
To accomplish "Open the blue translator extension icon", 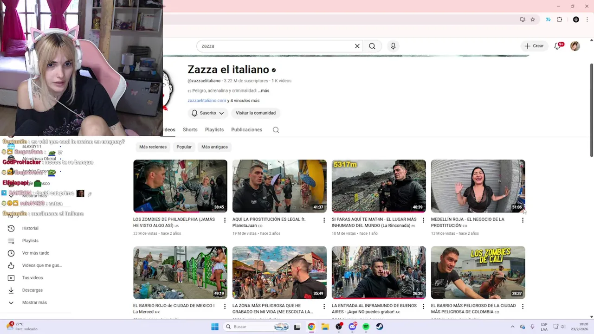I will [548, 19].
